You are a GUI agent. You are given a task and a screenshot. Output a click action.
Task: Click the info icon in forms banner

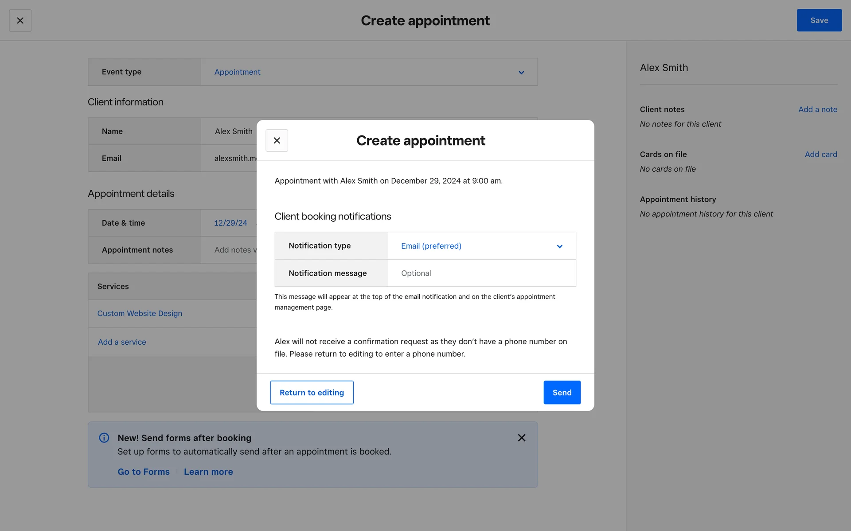click(104, 438)
